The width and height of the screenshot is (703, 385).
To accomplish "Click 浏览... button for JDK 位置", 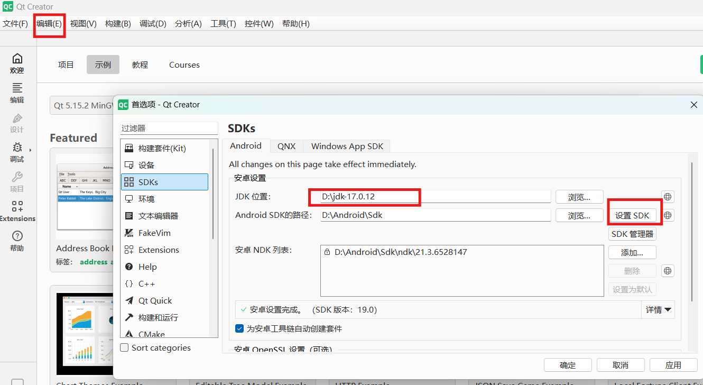I will point(579,197).
